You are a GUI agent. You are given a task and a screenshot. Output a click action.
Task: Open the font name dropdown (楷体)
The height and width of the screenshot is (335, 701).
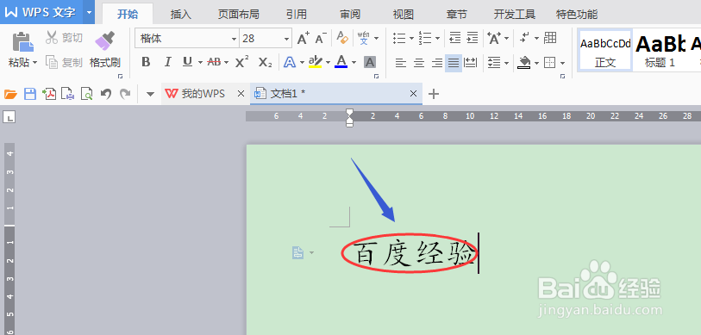pyautogui.click(x=234, y=39)
